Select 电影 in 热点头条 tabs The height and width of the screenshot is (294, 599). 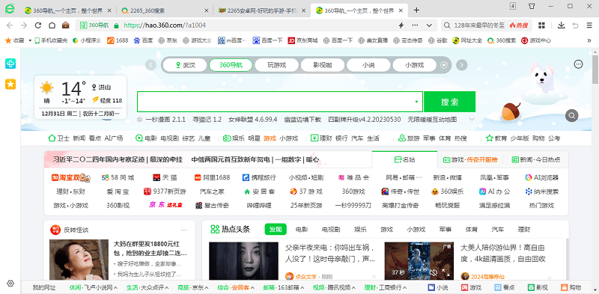[302, 230]
